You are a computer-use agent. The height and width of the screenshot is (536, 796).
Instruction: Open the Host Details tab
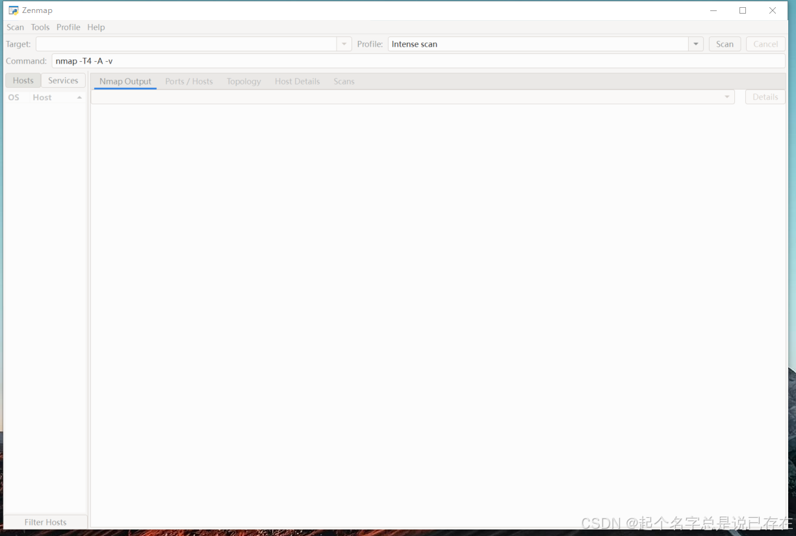coord(298,81)
